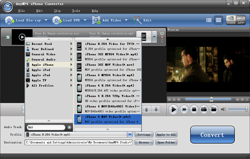This screenshot has height=159, width=250.
Task: Toggle AMD APP acceleration
Action: [x=241, y=20]
